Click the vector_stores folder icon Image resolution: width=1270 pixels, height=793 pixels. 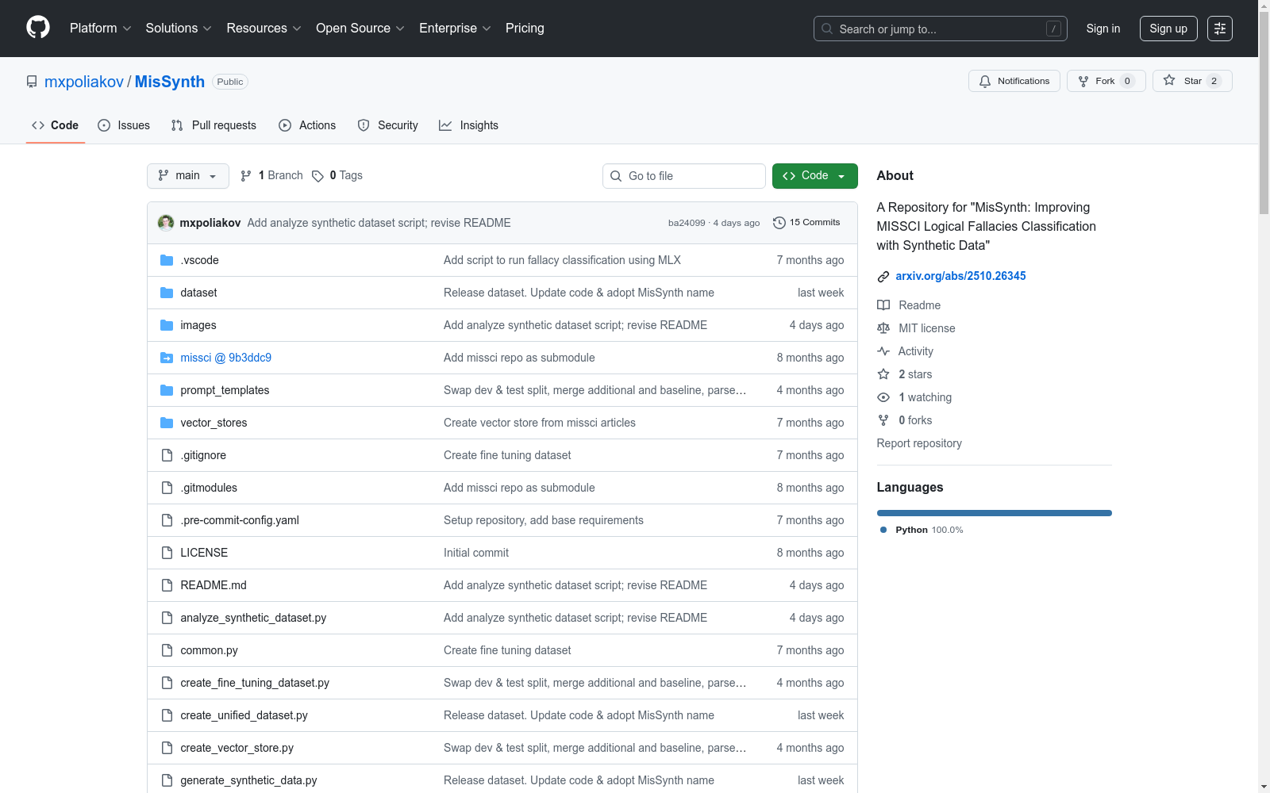point(167,423)
